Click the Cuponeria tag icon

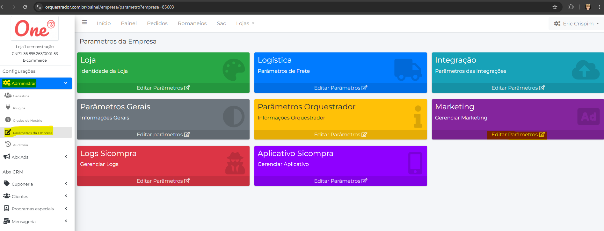coord(6,184)
